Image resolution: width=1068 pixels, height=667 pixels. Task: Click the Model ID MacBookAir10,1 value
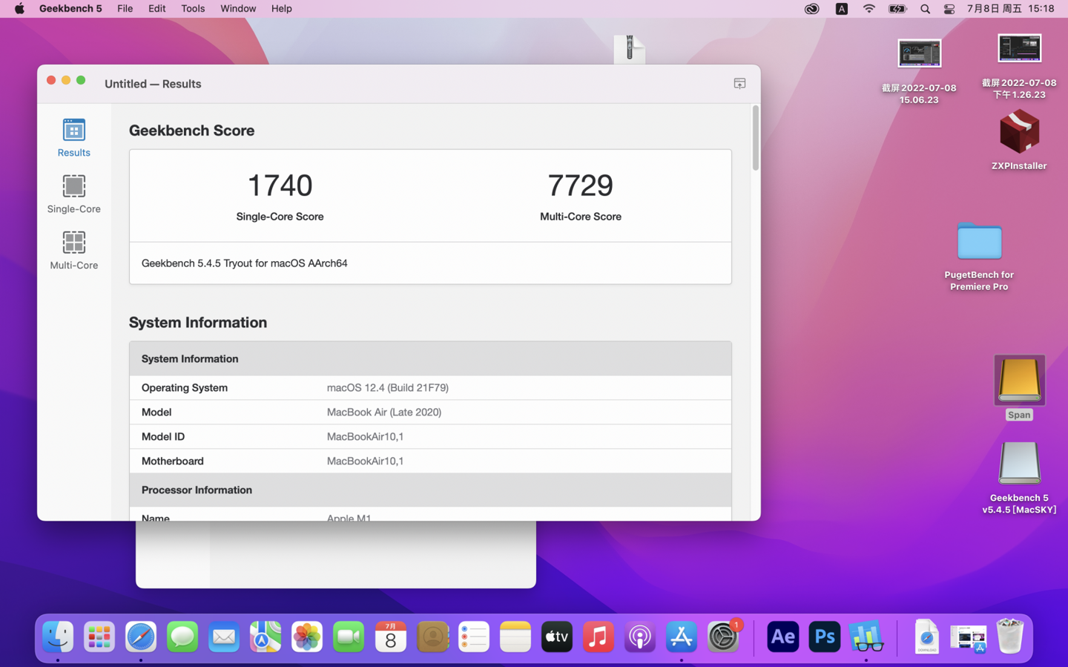pos(365,436)
